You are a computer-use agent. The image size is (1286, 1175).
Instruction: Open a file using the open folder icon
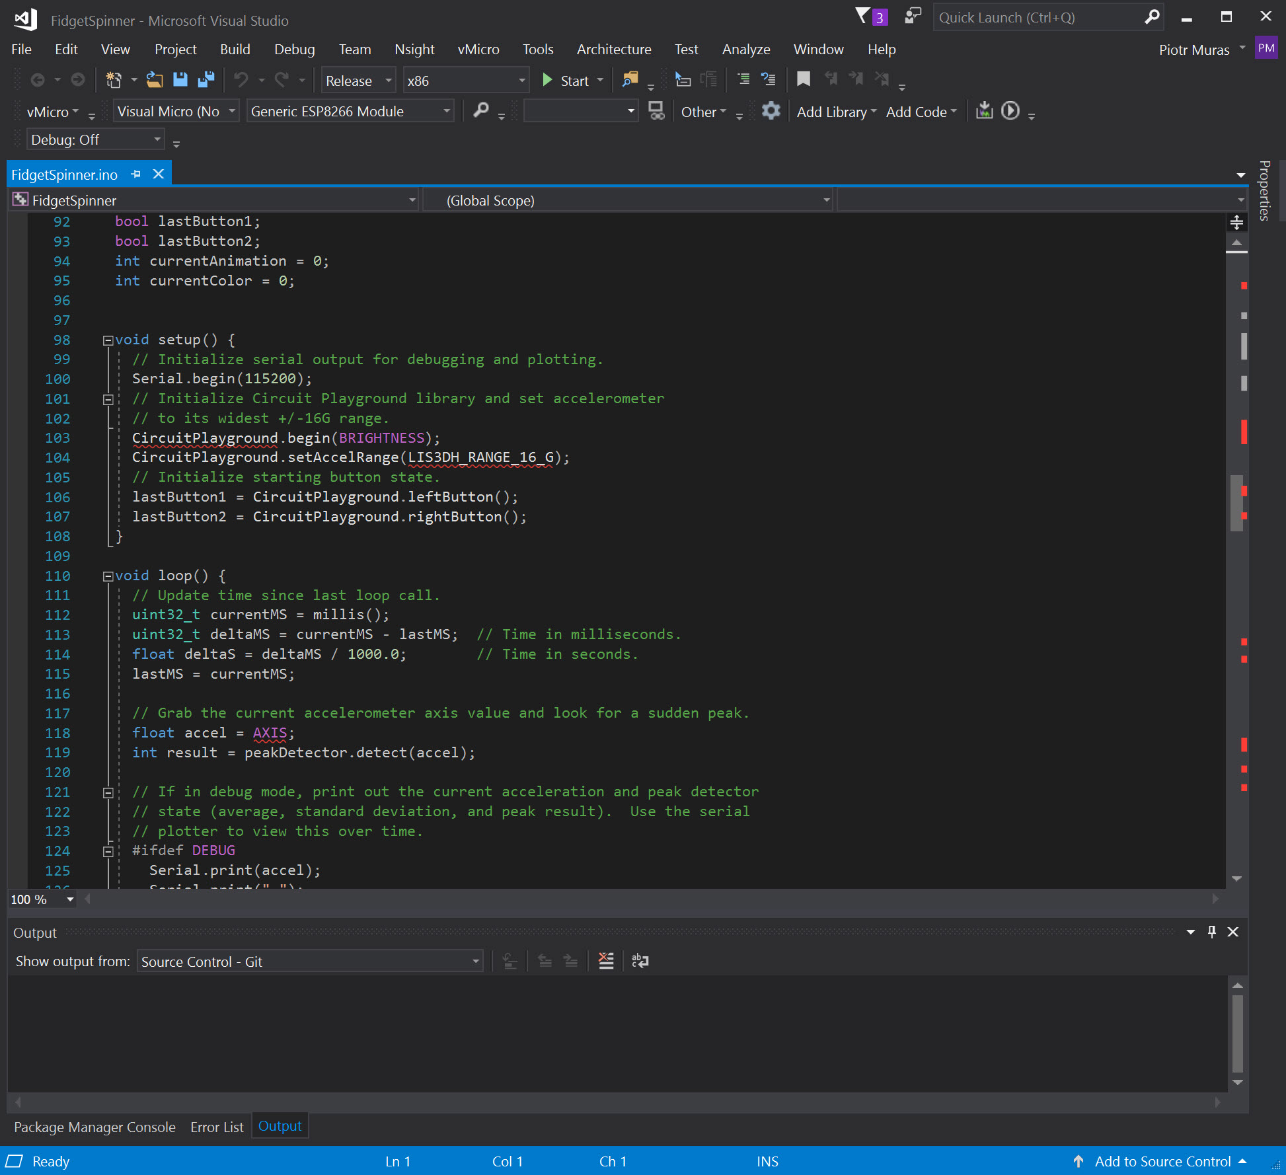155,79
